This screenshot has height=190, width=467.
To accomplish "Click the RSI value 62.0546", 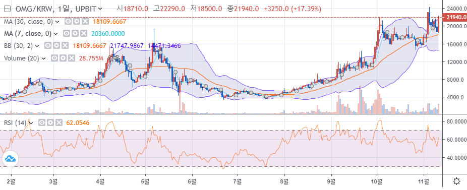I will click(x=78, y=122).
